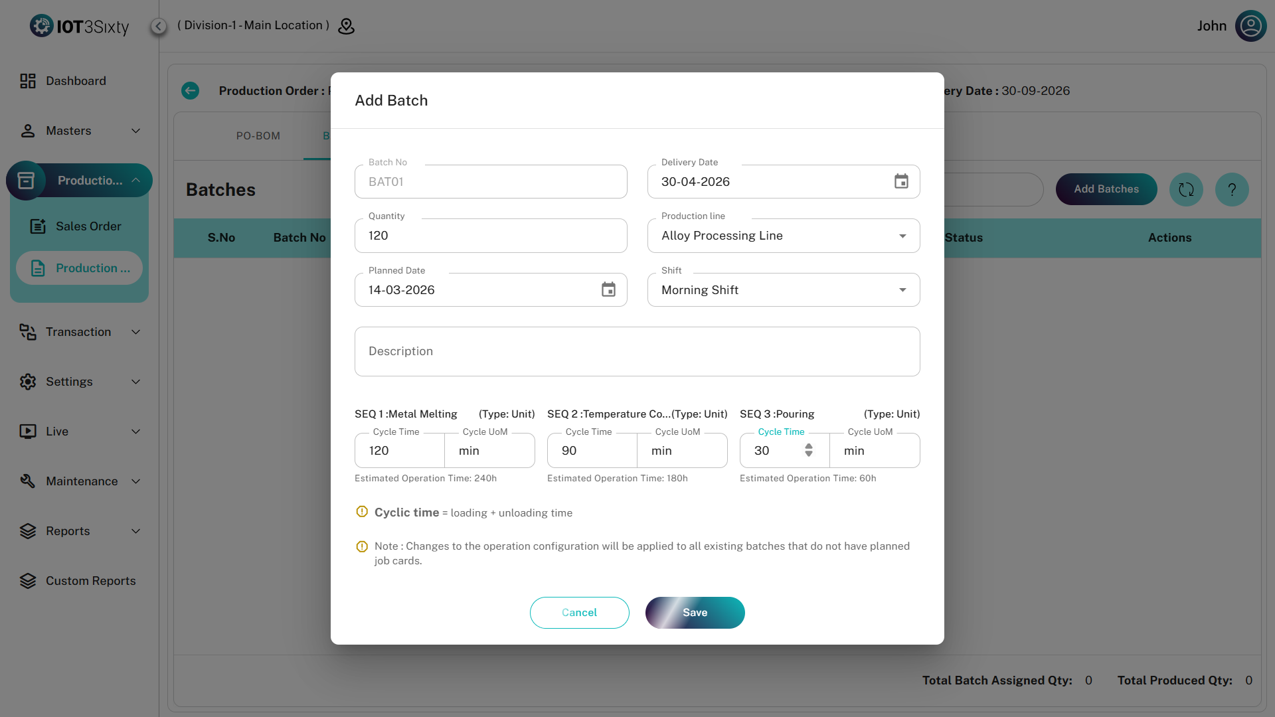Collapse sidebar with the chevron button

click(158, 26)
